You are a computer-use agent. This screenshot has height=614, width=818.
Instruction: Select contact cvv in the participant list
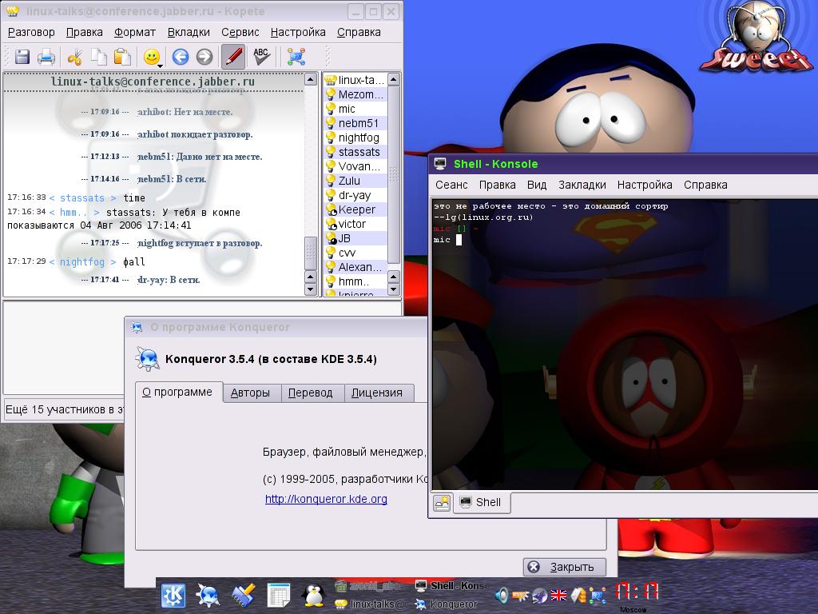(x=355, y=253)
